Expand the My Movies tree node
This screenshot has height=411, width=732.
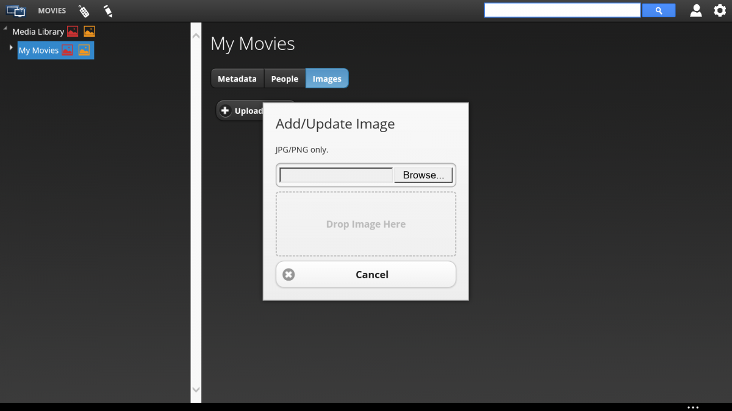(x=11, y=47)
